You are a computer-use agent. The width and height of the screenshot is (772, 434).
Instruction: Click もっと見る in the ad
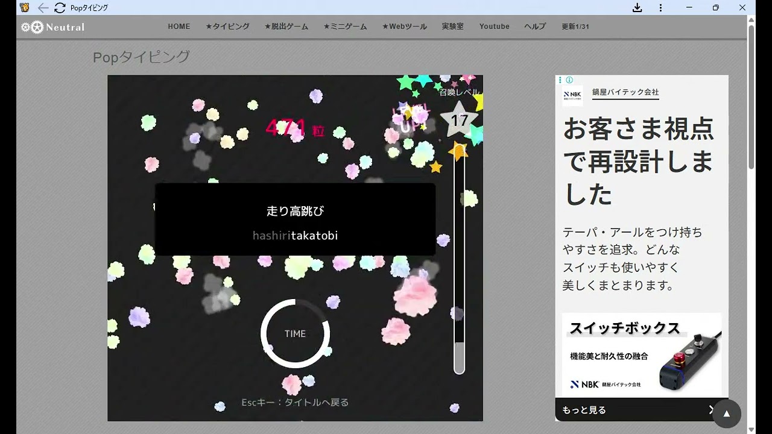pyautogui.click(x=584, y=410)
